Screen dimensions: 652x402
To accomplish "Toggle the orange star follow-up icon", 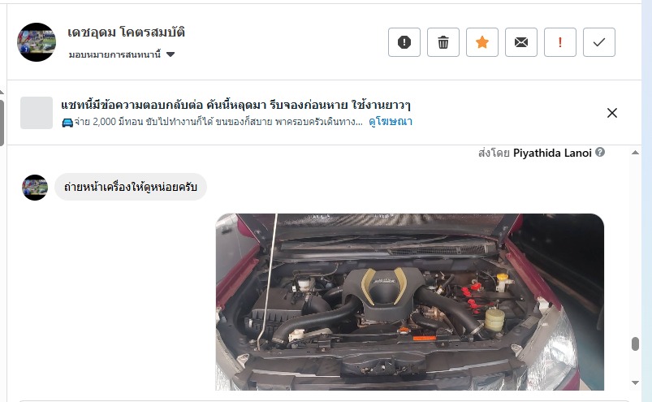I will [x=482, y=42].
